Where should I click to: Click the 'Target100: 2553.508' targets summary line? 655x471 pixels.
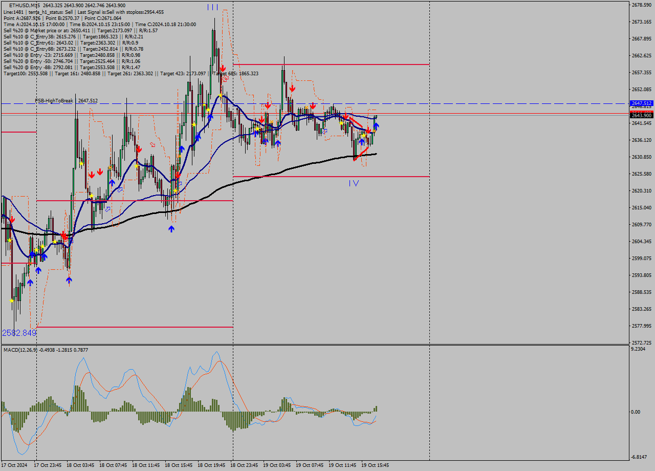131,73
